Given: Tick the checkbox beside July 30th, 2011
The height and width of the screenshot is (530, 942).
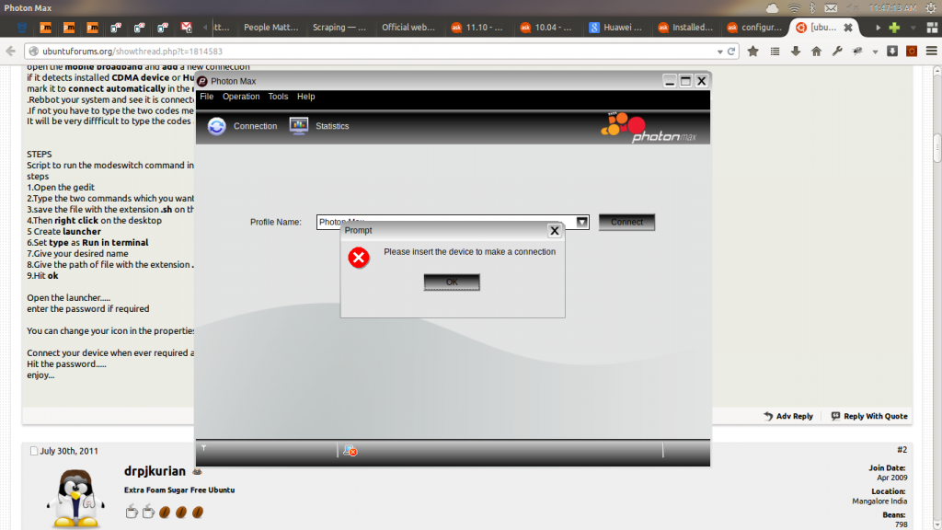Looking at the screenshot, I should pos(34,451).
